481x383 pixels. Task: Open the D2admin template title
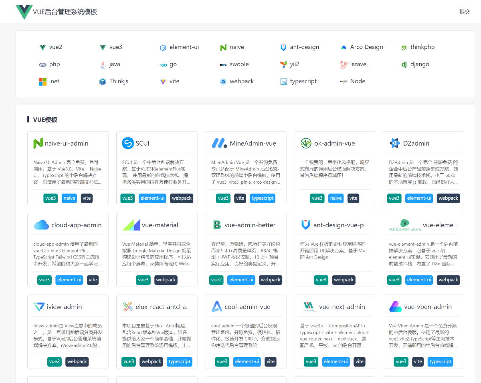[416, 143]
